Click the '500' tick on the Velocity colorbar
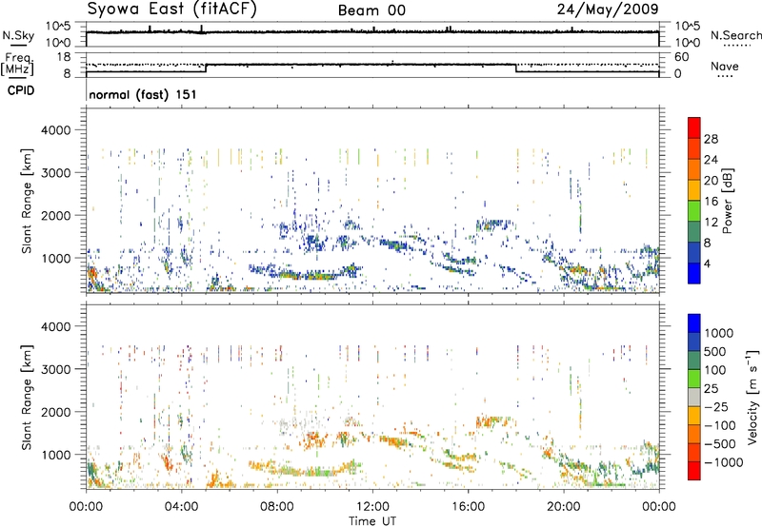This screenshot has height=527, width=762. click(x=715, y=351)
